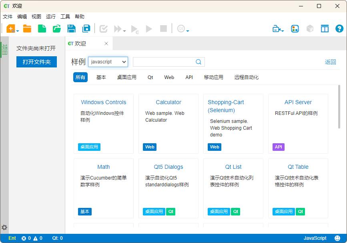Open the 工具 menu
The width and height of the screenshot is (347, 243).
click(x=65, y=16)
